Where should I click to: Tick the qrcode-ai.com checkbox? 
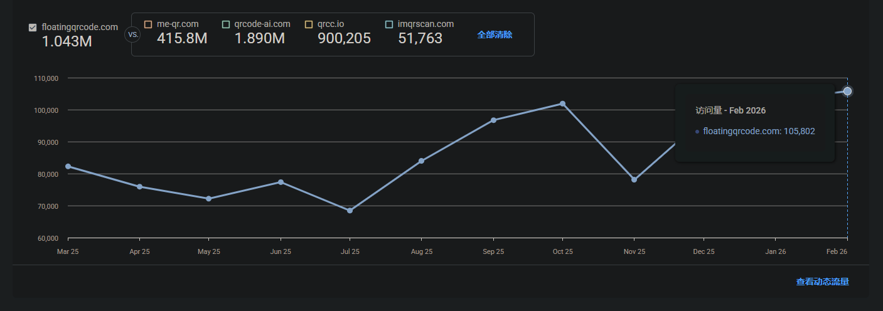226,24
